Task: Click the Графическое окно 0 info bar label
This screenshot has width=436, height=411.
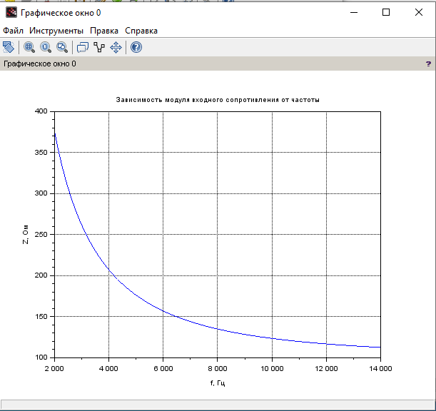Action: [x=40, y=64]
